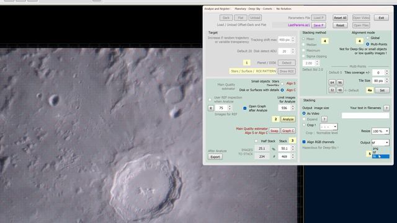Click the Open Files button
The width and height of the screenshot is (397, 223).
point(361,25)
